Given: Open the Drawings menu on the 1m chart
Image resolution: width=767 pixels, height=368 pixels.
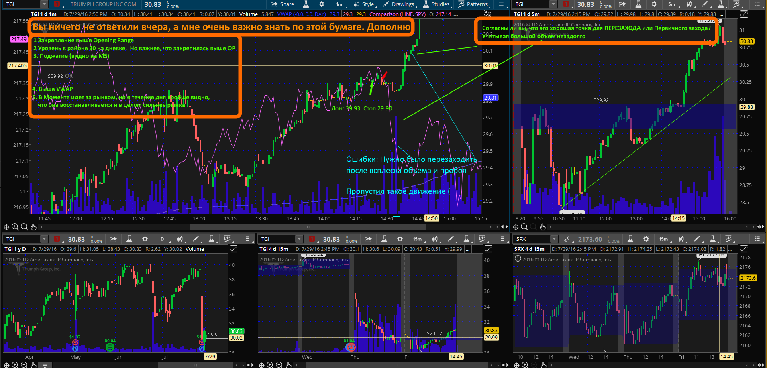Looking at the screenshot, I should click(x=398, y=4).
